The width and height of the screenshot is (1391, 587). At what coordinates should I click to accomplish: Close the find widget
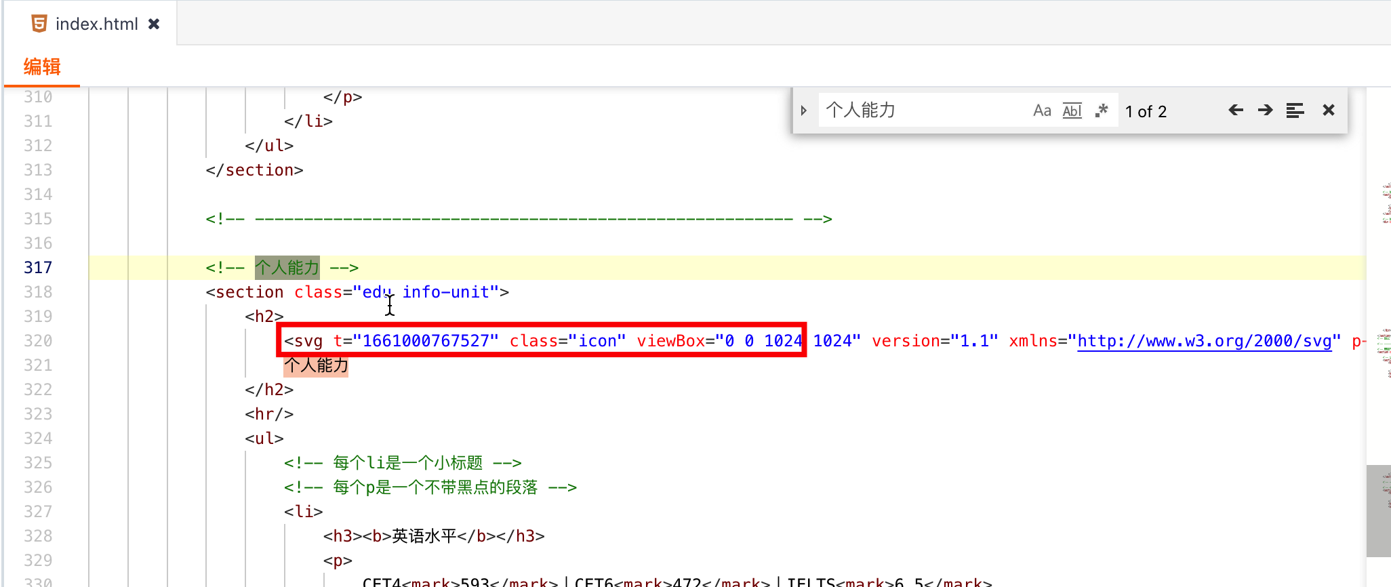point(1329,110)
